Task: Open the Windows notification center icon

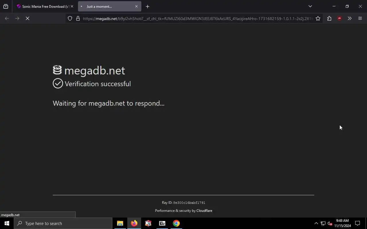Action: tap(358, 223)
